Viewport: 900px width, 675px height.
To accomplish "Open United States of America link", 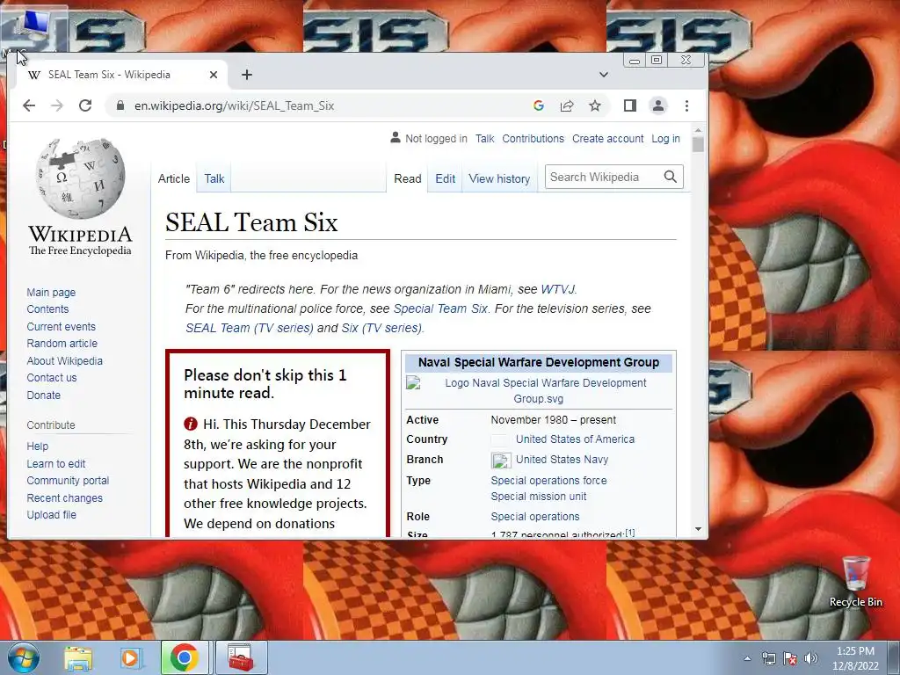I will coord(575,439).
